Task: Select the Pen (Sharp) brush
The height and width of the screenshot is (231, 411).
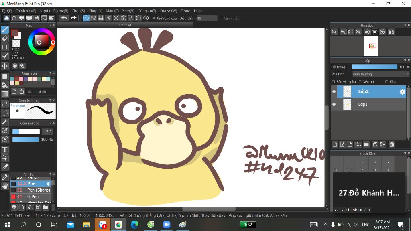Action: [x=31, y=190]
